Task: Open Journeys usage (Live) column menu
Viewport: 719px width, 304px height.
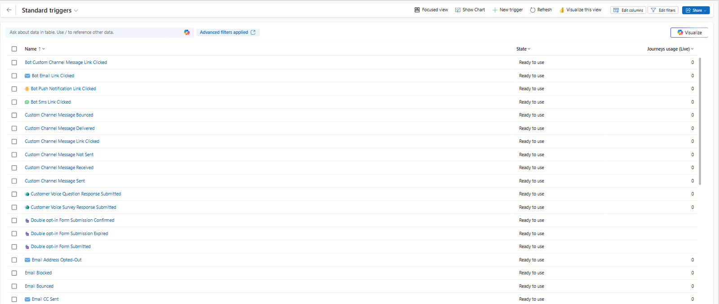Action: tap(670, 49)
